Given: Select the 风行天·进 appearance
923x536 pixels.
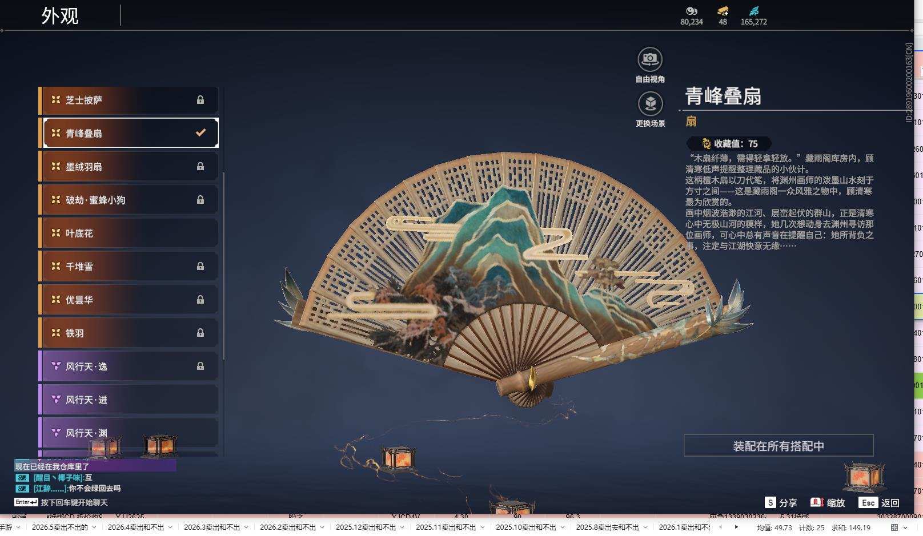Looking at the screenshot, I should [x=129, y=400].
